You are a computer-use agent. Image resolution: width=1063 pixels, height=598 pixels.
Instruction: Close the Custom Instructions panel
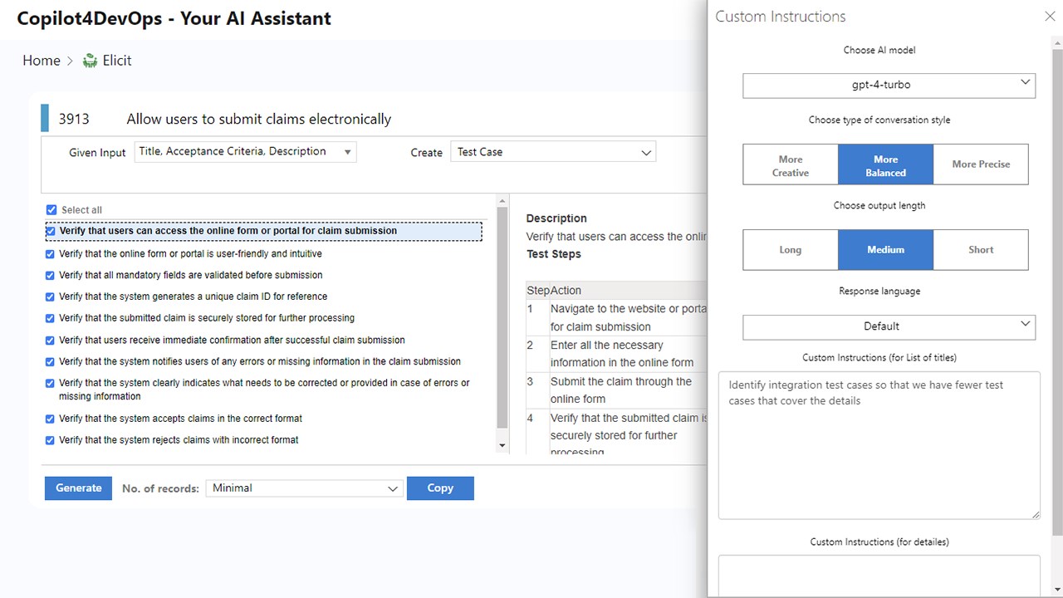pos(1050,17)
